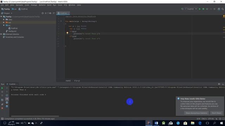
Task: Open Microsoft Edge from taskbar
Action: pyautogui.click(x=200, y=123)
